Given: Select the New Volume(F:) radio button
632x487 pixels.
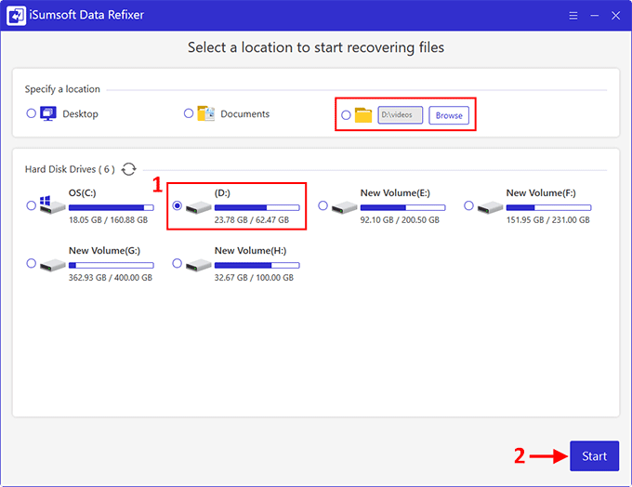Looking at the screenshot, I should click(x=468, y=205).
